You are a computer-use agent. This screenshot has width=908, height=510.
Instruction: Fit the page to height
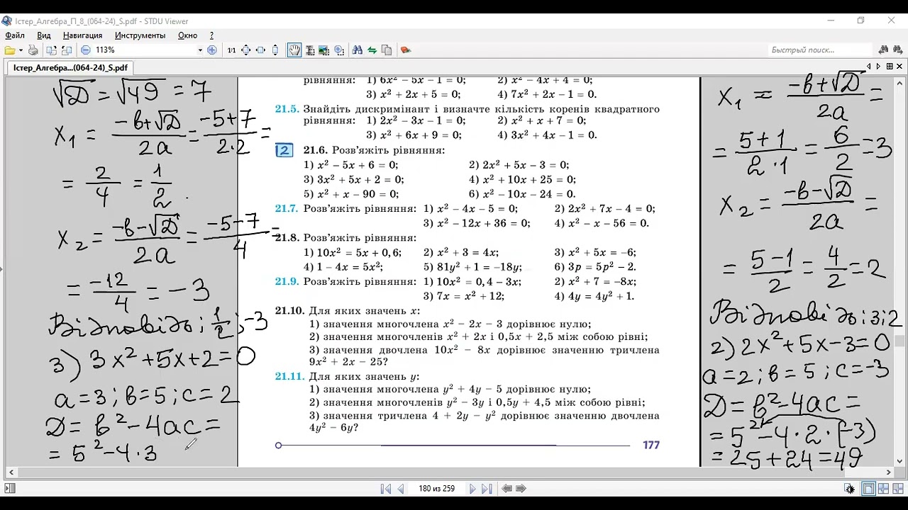[x=275, y=50]
